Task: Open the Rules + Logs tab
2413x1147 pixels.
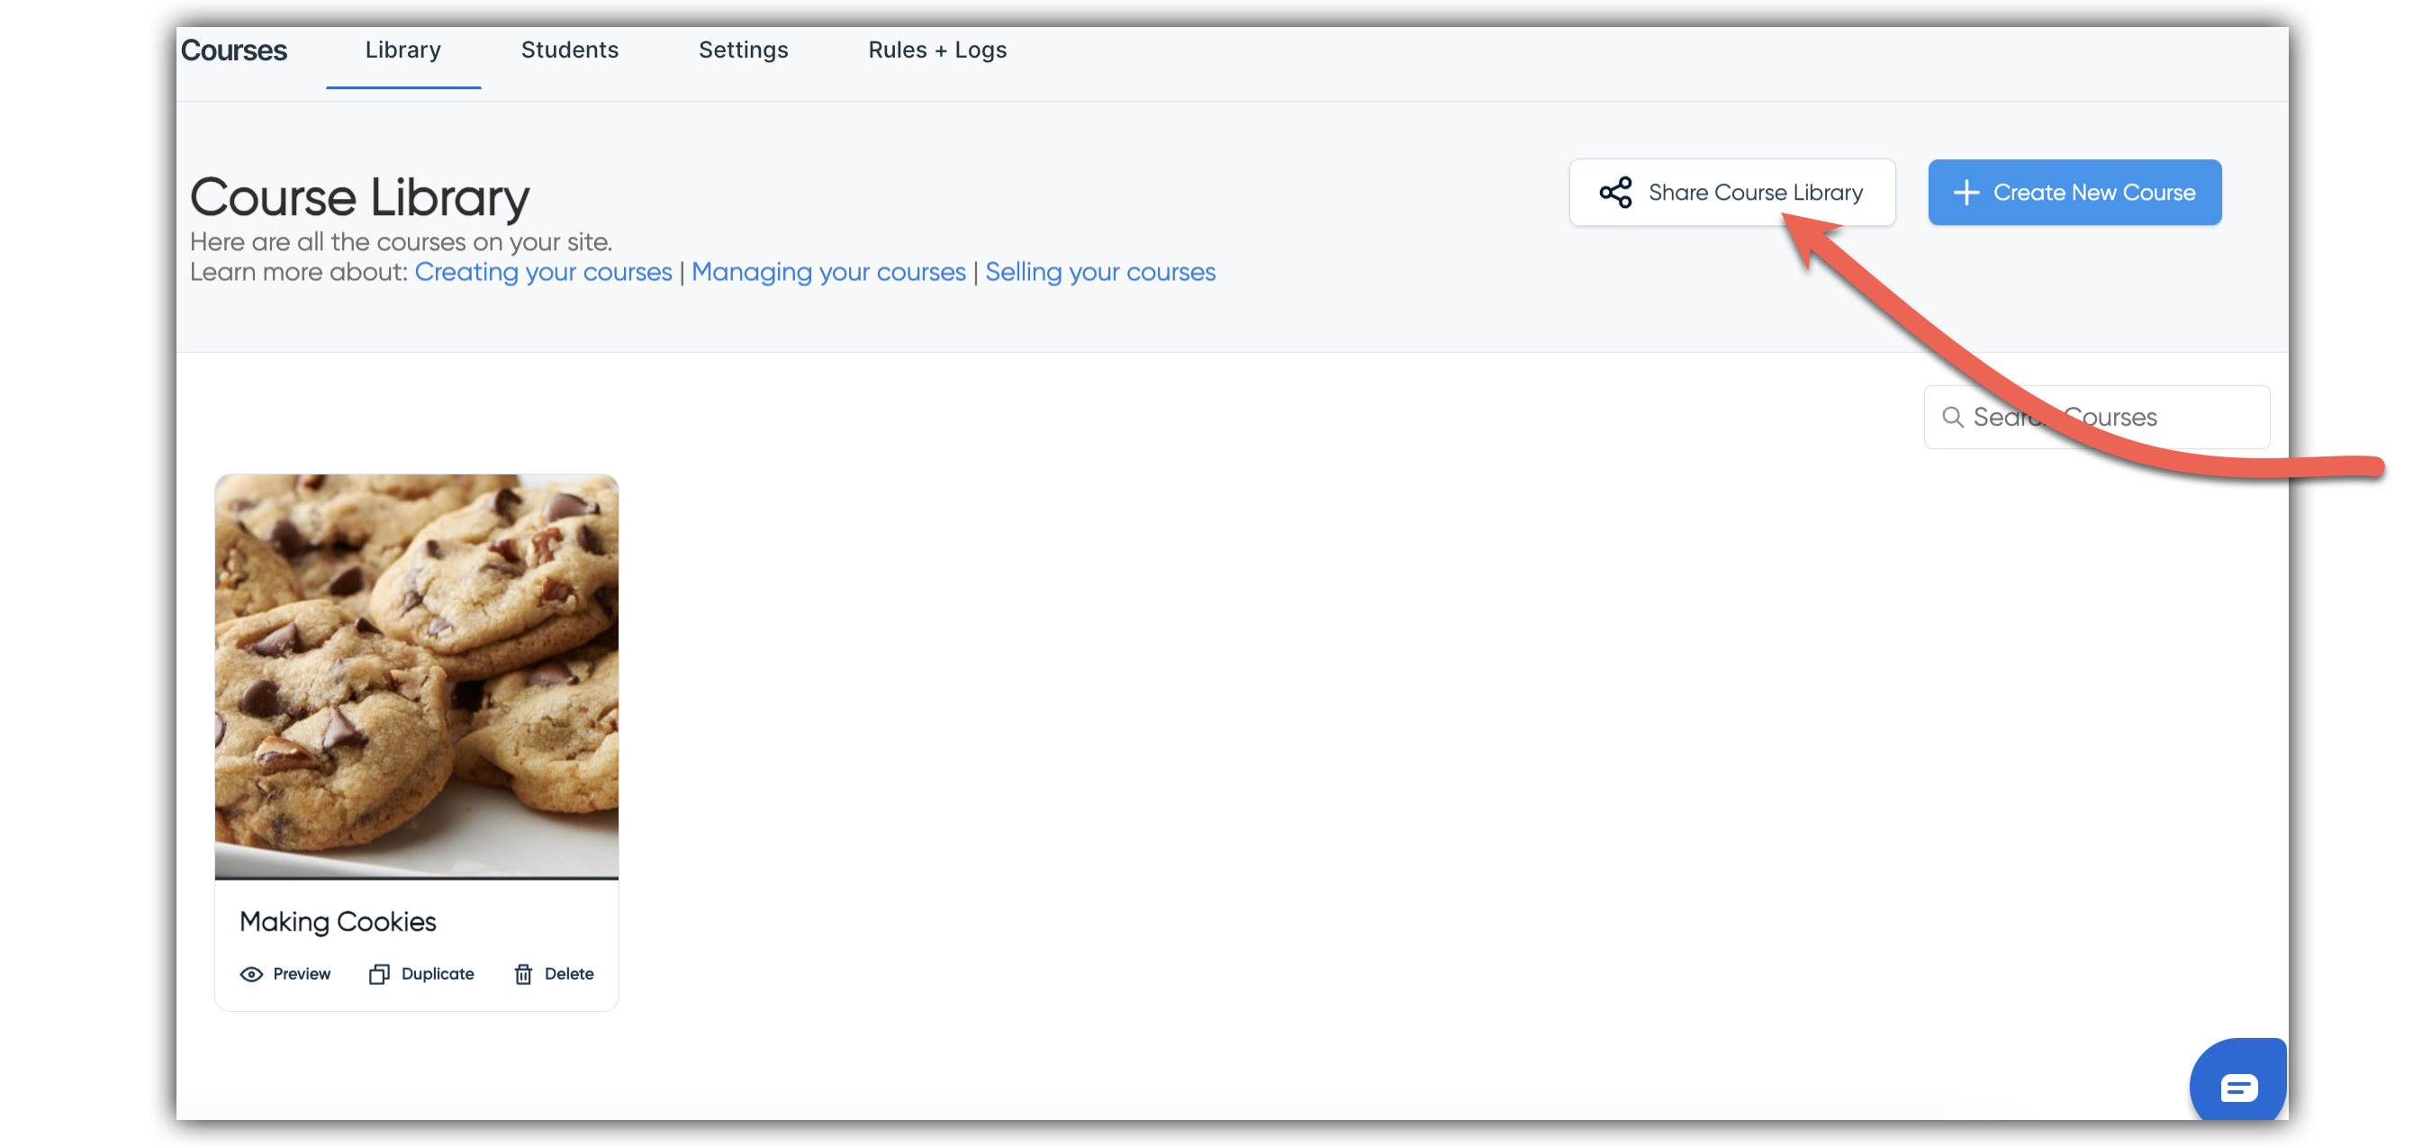Action: pos(936,50)
